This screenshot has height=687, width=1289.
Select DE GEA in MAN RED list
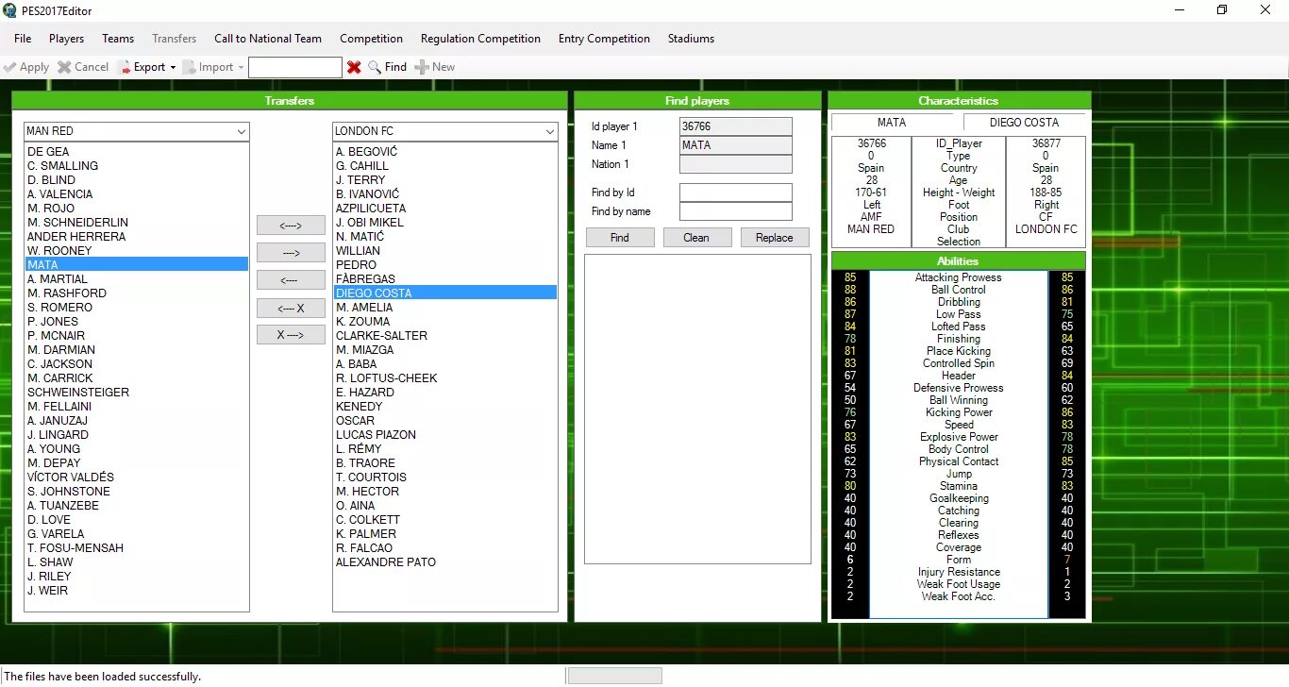(x=137, y=152)
